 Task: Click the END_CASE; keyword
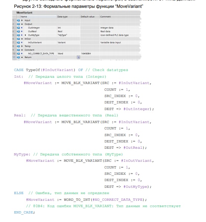(24, 212)
